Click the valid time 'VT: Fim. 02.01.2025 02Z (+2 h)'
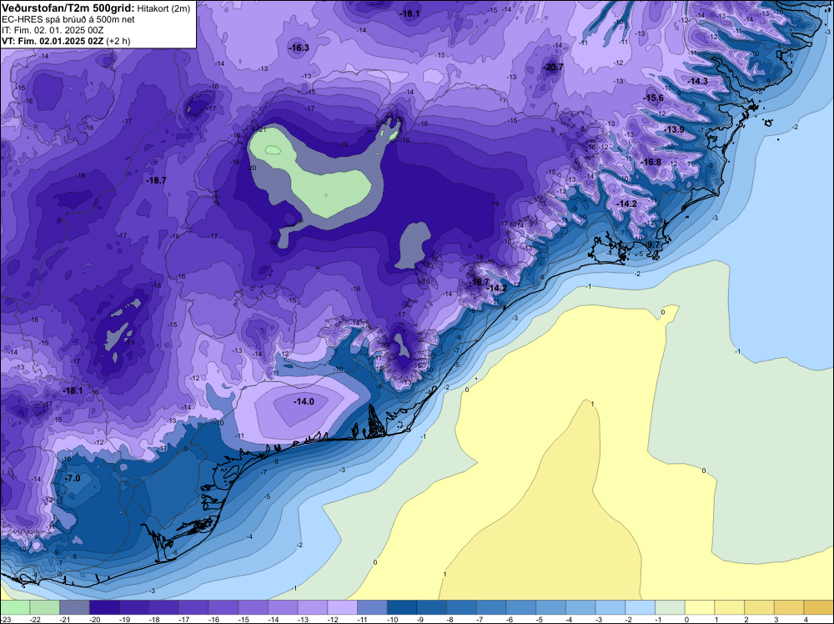 coord(66,41)
